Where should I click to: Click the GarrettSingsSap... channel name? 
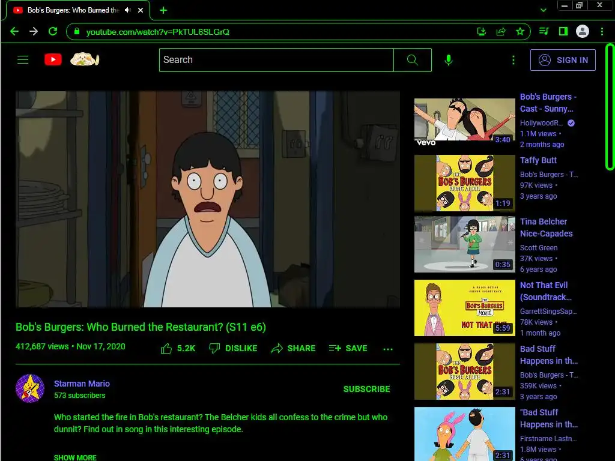pyautogui.click(x=548, y=312)
